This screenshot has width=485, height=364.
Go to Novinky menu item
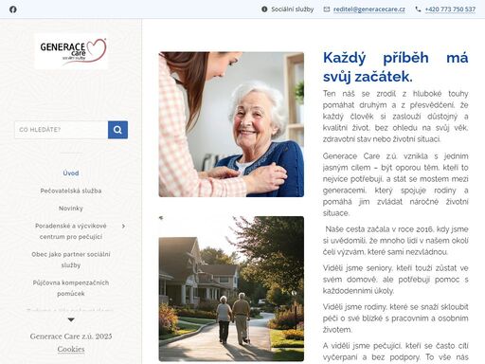(71, 209)
